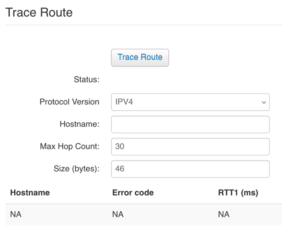This screenshot has height=233, width=282.
Task: Select the NA cell under Hostname column
Action: coord(15,214)
